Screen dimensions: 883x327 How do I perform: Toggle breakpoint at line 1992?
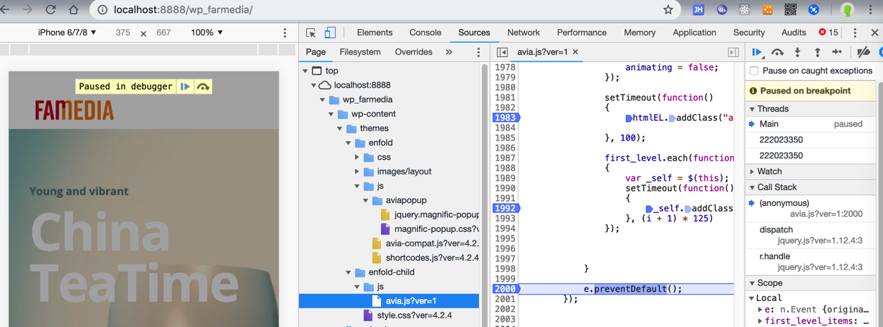click(505, 208)
